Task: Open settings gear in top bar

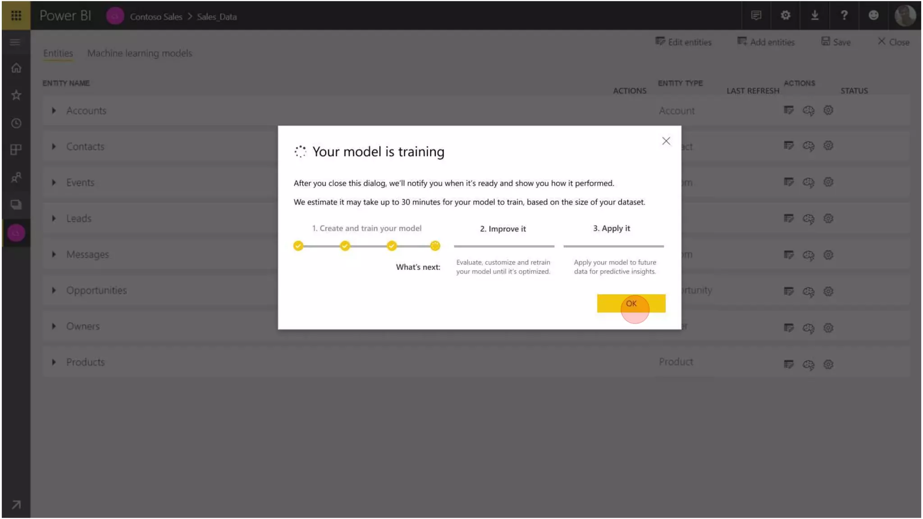Action: click(x=786, y=15)
